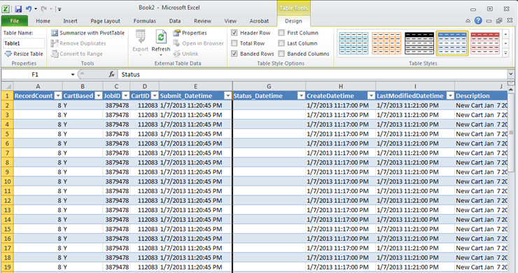The height and width of the screenshot is (273, 518).
Task: Switch to the Review tab
Action: pos(202,21)
